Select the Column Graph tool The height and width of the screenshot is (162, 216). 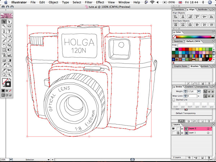tap(9, 55)
